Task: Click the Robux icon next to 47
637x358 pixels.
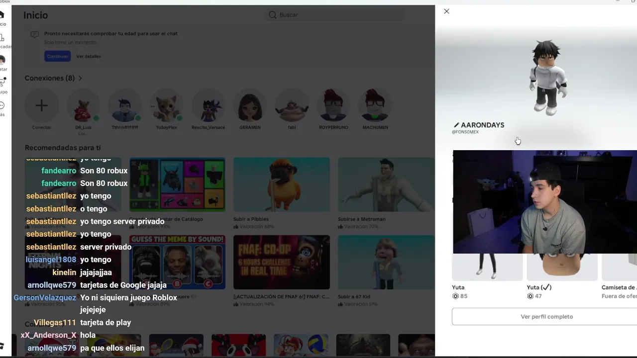Action: tap(530, 296)
